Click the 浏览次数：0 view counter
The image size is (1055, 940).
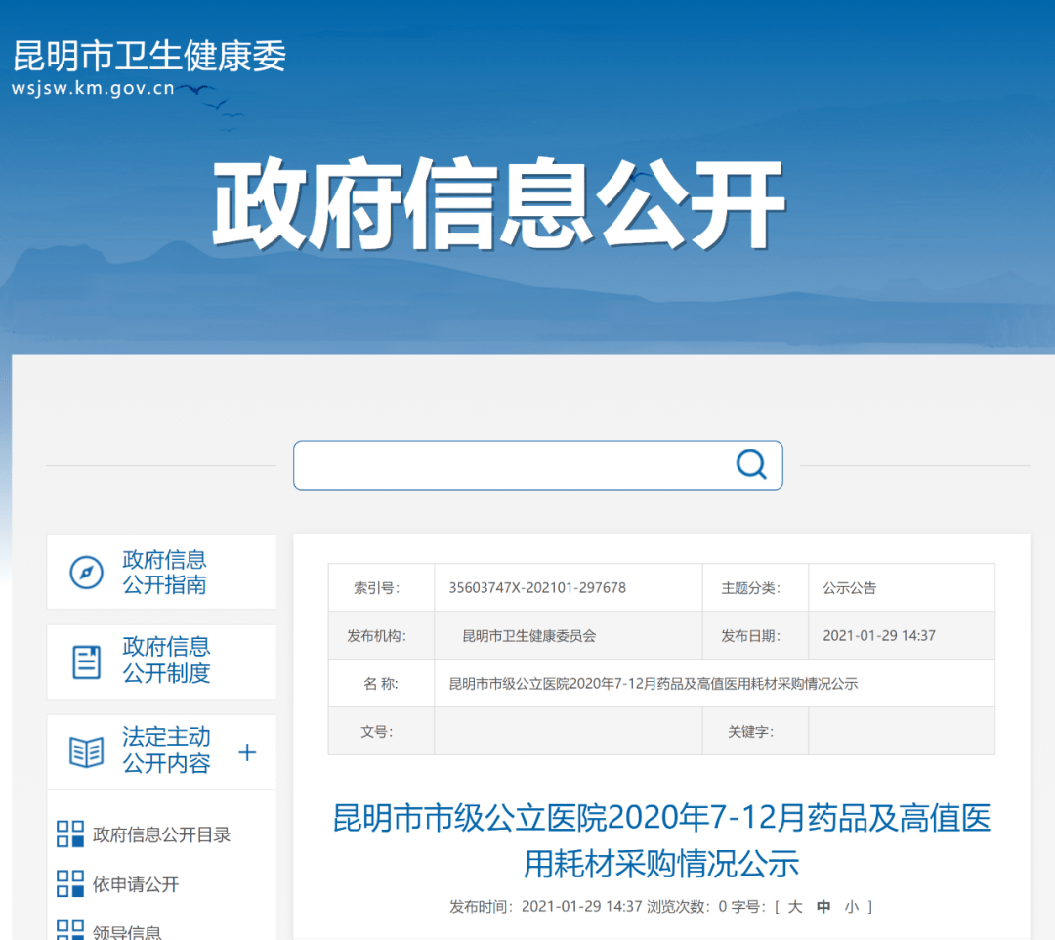[687, 907]
